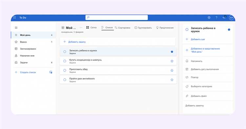Click plus icon beside Добавить шаг
This screenshot has height=129, width=246.
click(x=187, y=39)
